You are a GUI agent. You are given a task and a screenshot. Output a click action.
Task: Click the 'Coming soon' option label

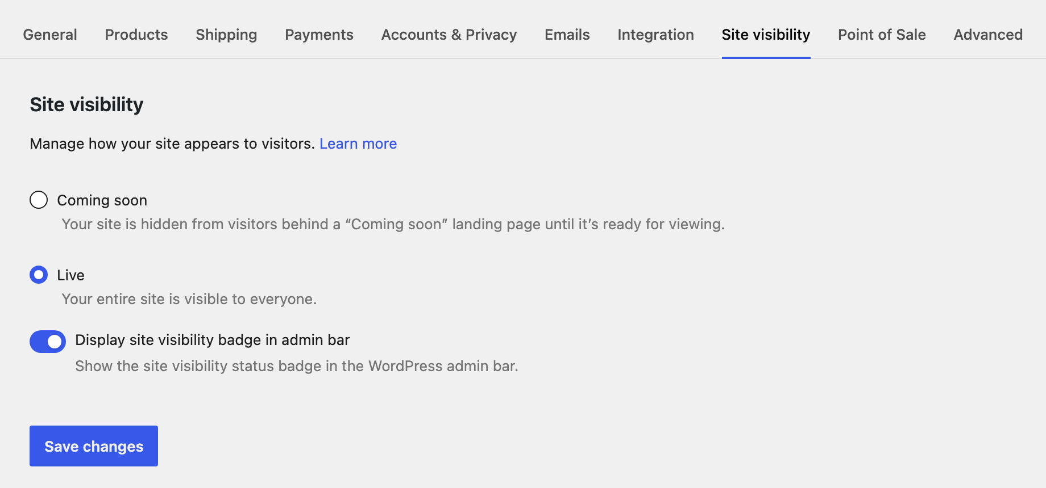click(102, 200)
